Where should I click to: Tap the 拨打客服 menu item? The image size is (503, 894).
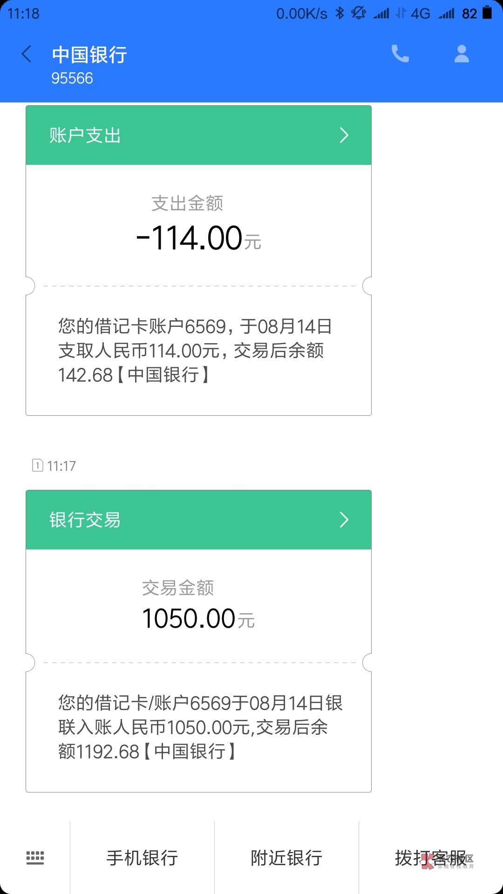click(430, 858)
